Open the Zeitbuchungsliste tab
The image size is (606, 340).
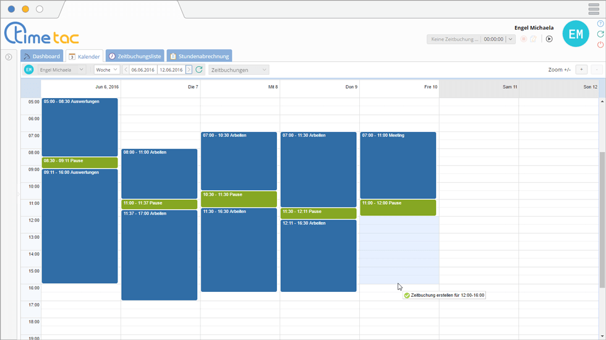click(135, 56)
